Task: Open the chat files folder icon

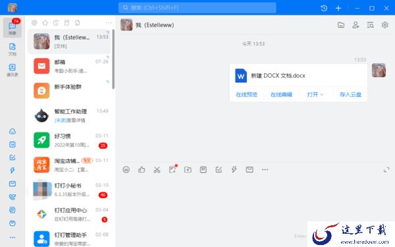Action: (x=341, y=25)
